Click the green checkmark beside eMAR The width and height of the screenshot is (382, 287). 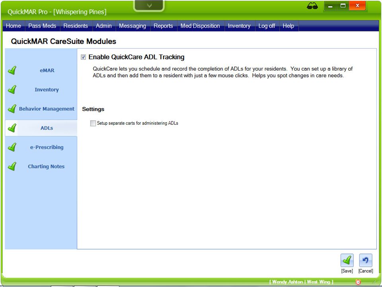coord(12,70)
